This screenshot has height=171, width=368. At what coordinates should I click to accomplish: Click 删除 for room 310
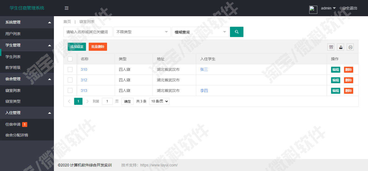pos(349,70)
